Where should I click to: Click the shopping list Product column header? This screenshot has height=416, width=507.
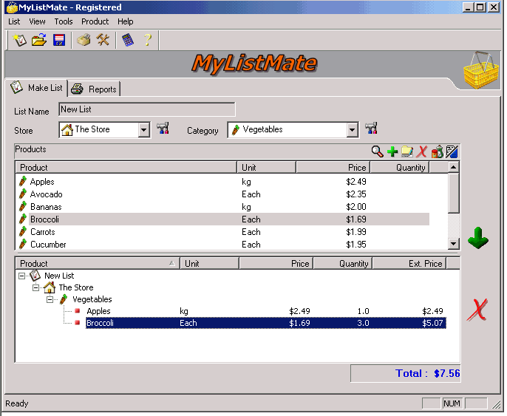click(x=98, y=264)
